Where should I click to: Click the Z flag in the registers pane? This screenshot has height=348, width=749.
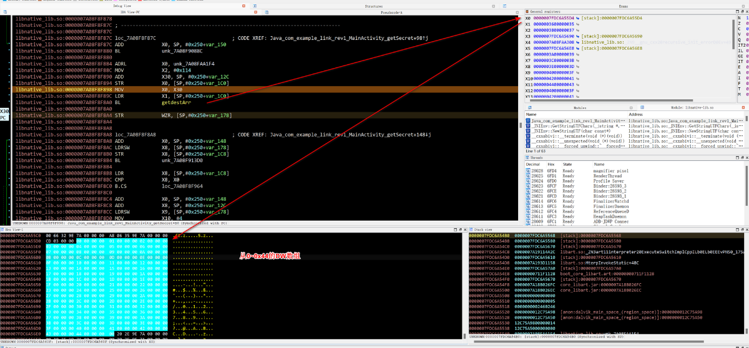pyautogui.click(x=740, y=24)
